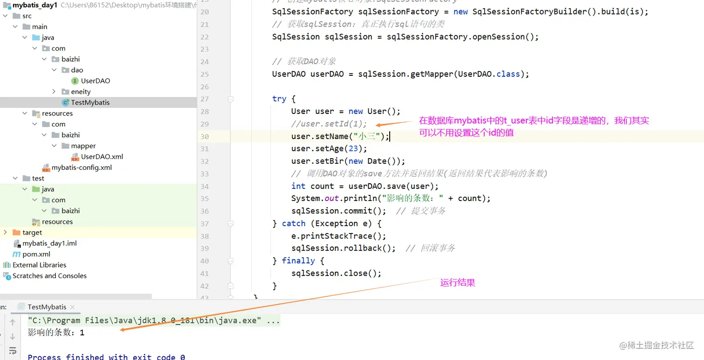The width and height of the screenshot is (704, 360).
Task: Click the mybatis-config.xml file icon
Action: pyautogui.click(x=46, y=167)
